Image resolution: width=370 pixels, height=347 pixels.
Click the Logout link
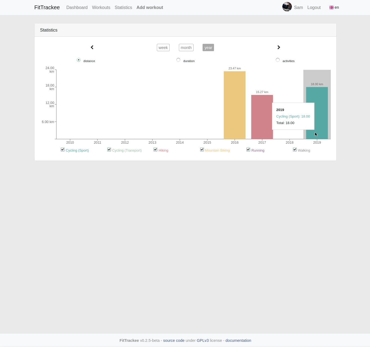(x=314, y=8)
